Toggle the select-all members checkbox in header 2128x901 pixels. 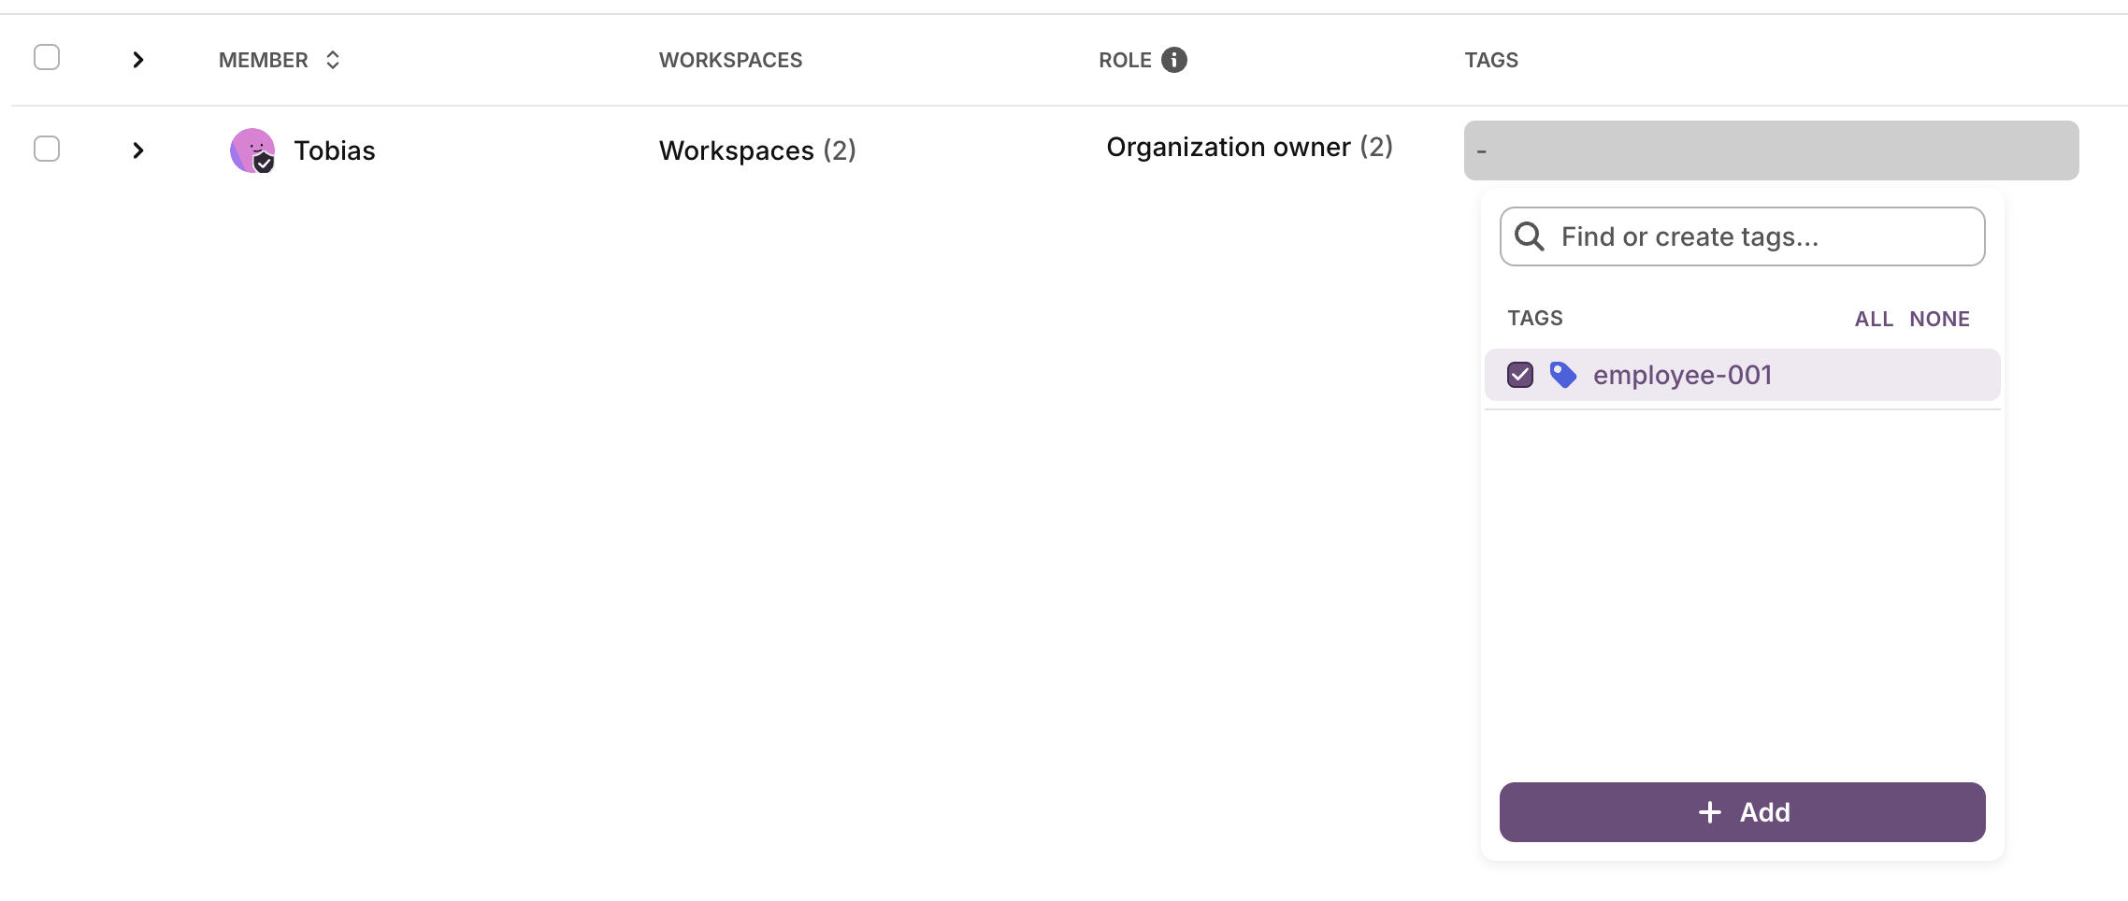coord(47,58)
